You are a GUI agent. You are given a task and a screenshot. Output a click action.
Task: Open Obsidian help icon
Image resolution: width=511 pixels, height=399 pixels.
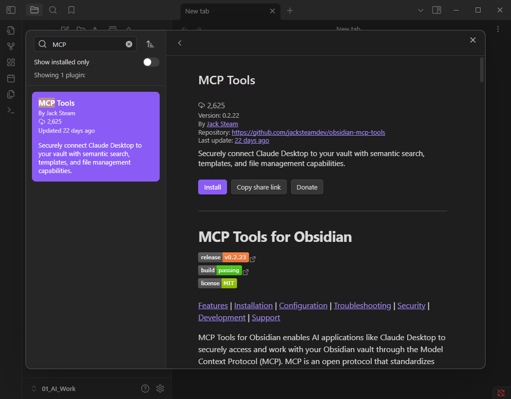(145, 388)
